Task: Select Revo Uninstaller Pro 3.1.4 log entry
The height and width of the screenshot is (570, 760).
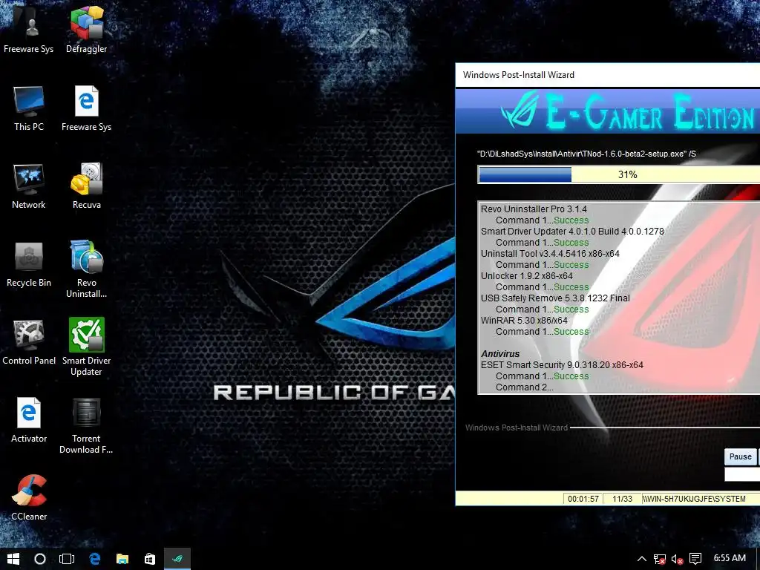Action: (x=534, y=209)
